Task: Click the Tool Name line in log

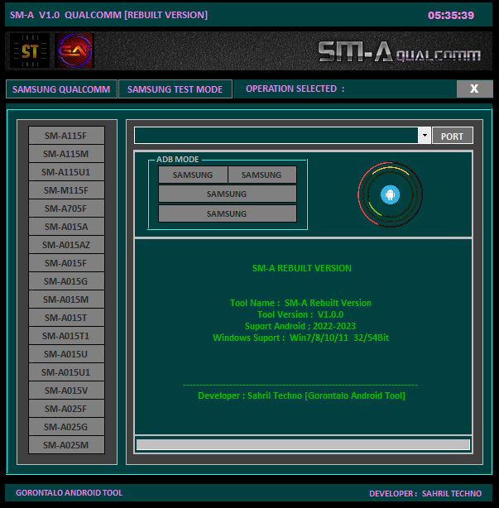Action: (300, 303)
